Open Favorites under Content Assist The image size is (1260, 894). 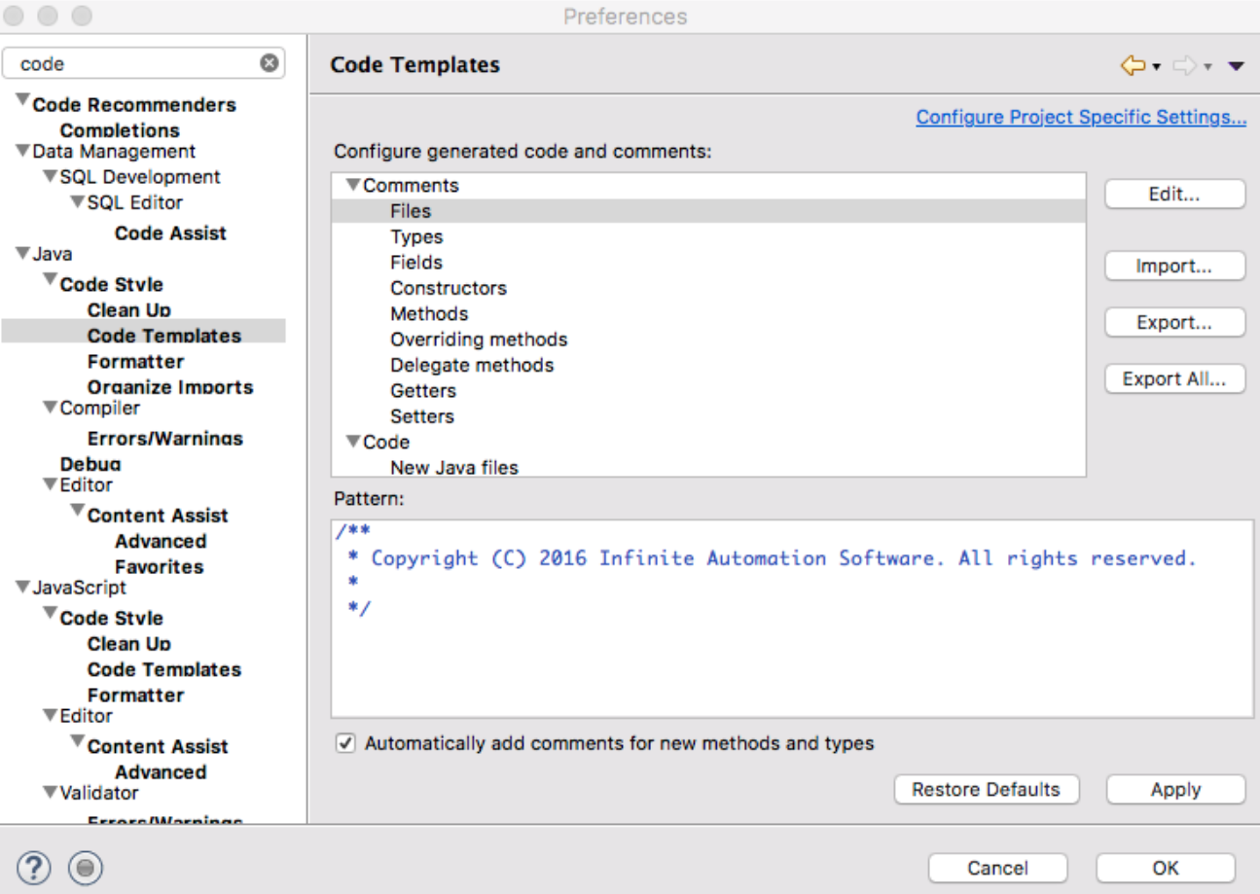click(x=160, y=566)
